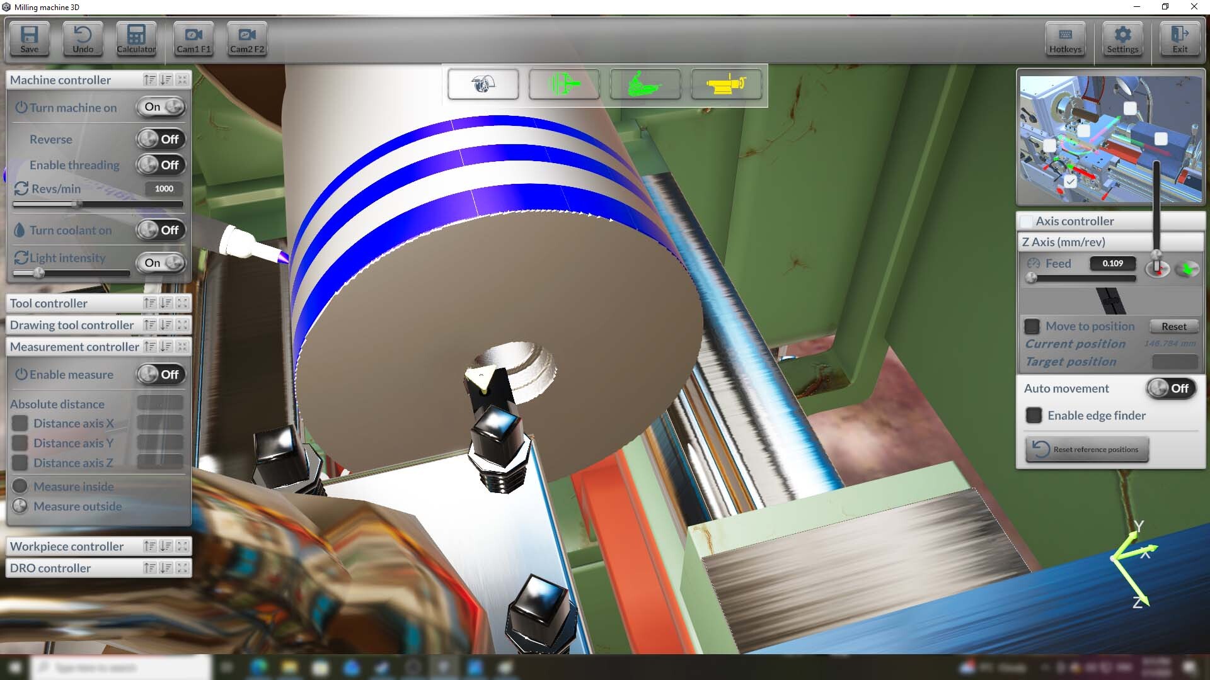The width and height of the screenshot is (1210, 680).
Task: Click the Reset reference positions button
Action: pos(1086,449)
